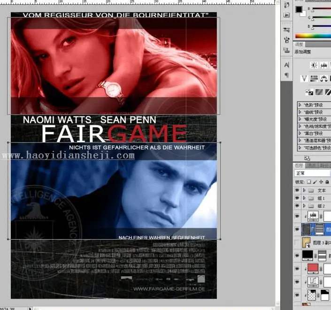Select the Curves adjustment layer thumbnail
The height and width of the screenshot is (310, 331).
[x=313, y=282]
